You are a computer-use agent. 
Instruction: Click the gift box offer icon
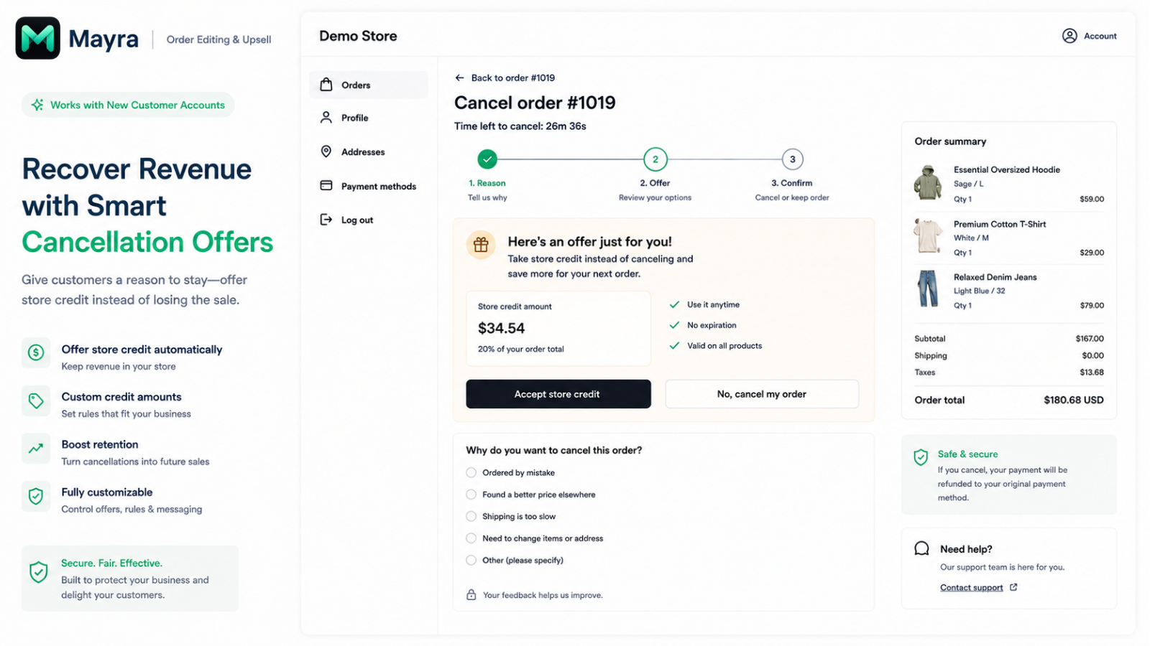(x=481, y=245)
